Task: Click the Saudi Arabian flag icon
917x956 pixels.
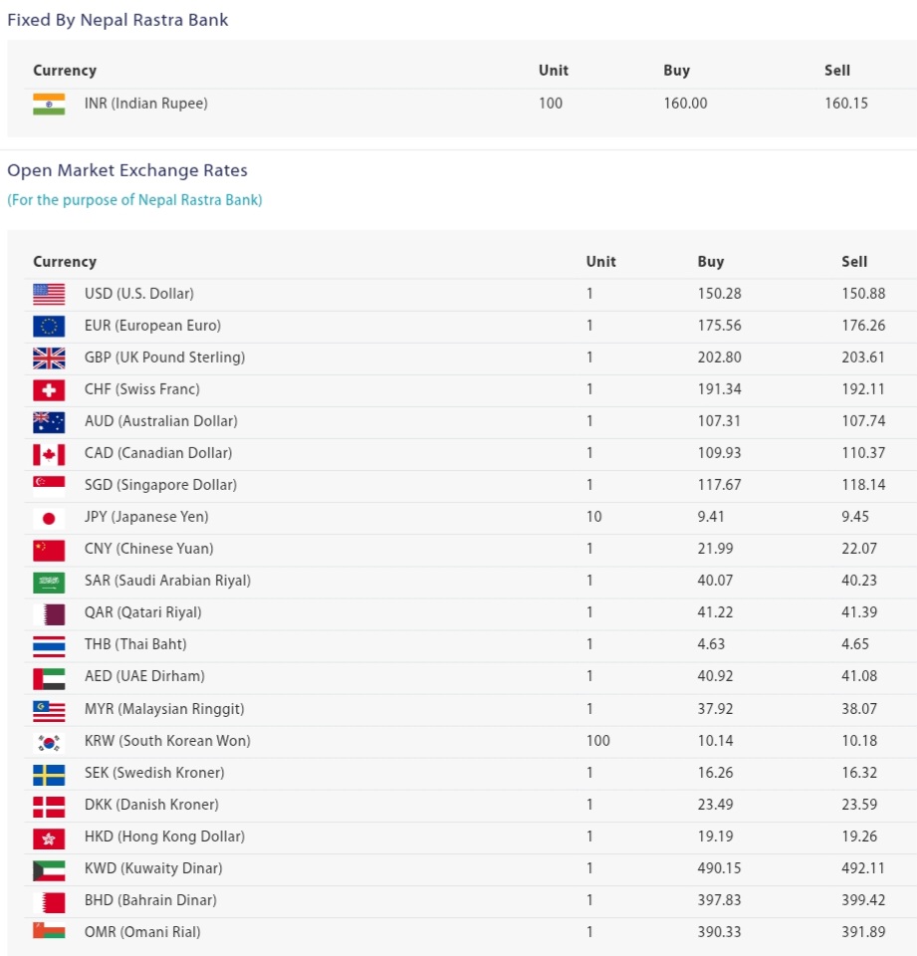Action: pos(49,582)
